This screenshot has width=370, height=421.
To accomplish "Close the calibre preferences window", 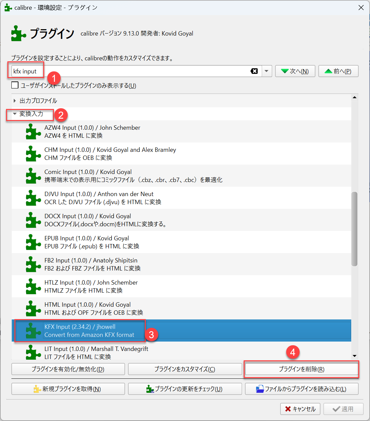I will tap(361, 7).
